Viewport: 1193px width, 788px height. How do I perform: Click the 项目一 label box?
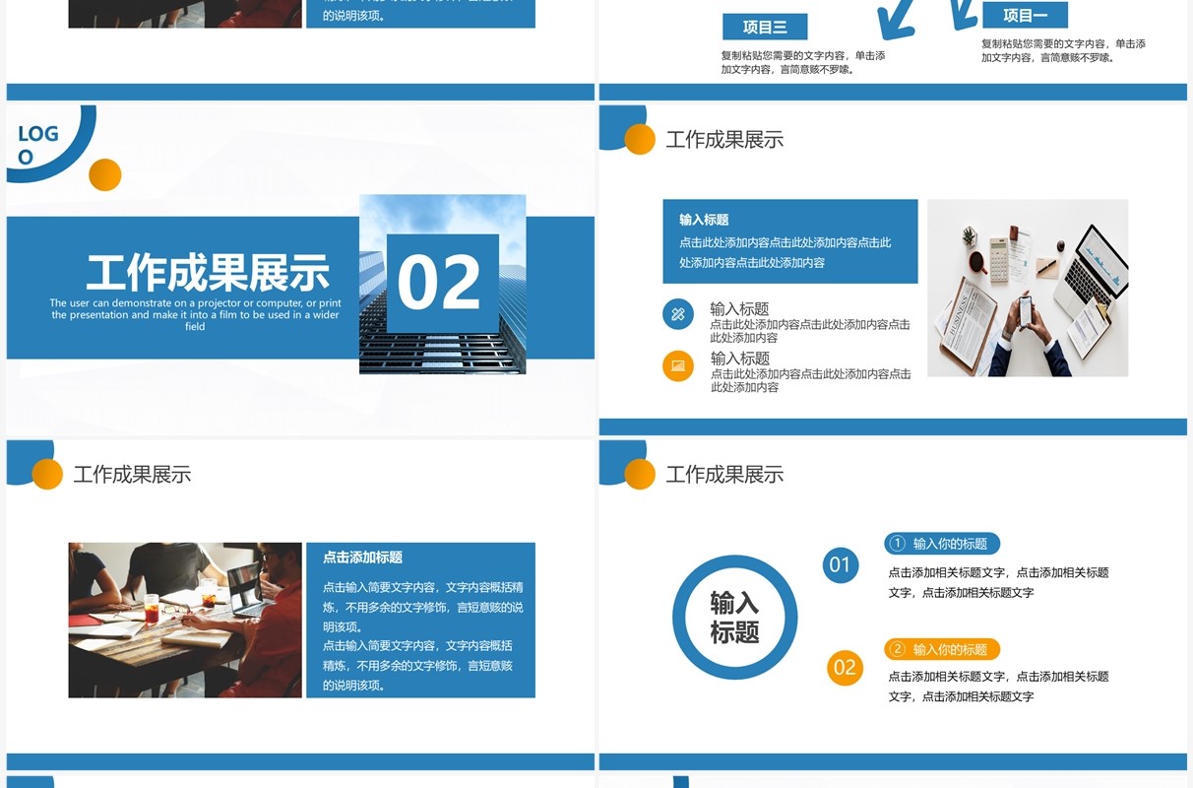click(x=1025, y=15)
